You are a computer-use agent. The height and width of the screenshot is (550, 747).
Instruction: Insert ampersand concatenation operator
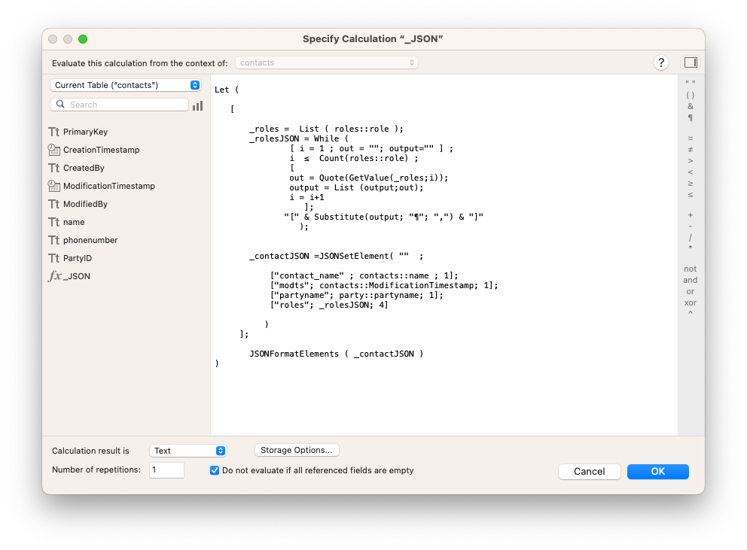click(x=691, y=106)
